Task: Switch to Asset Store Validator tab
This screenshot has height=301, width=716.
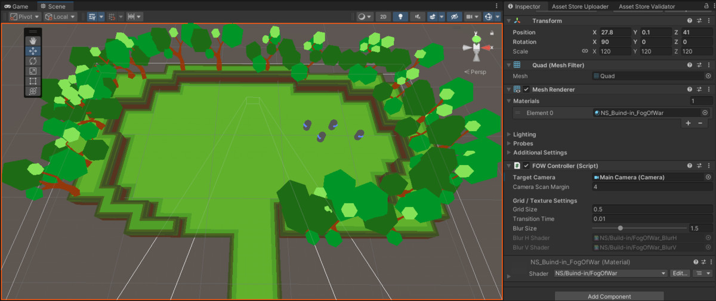Action: (647, 6)
